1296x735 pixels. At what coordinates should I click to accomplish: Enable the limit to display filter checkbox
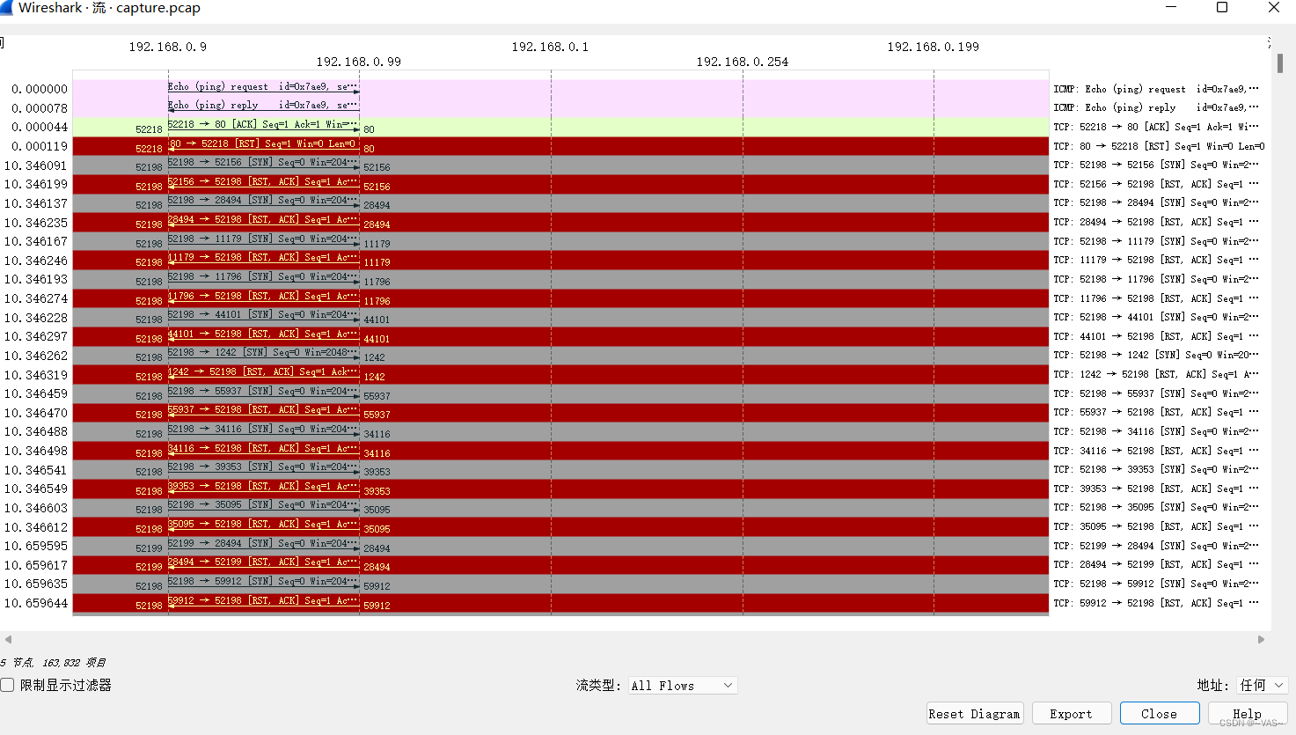click(7, 685)
